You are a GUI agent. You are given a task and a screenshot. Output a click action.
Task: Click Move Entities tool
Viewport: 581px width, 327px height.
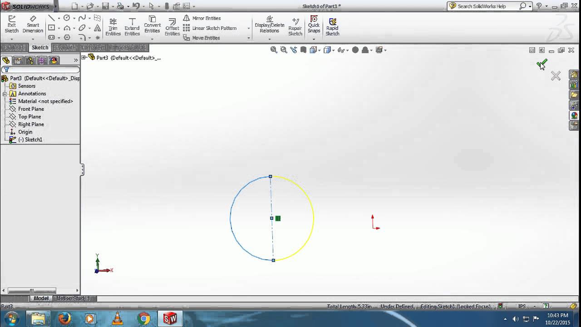(202, 38)
